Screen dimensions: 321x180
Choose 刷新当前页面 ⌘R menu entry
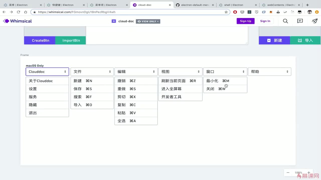[x=180, y=81]
